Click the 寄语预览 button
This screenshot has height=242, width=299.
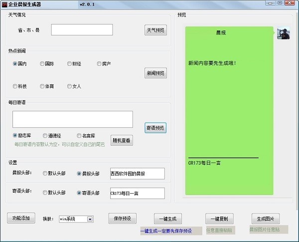click(155, 128)
